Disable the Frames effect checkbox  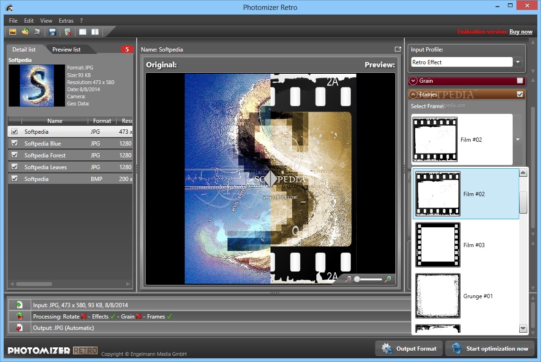[x=520, y=94]
